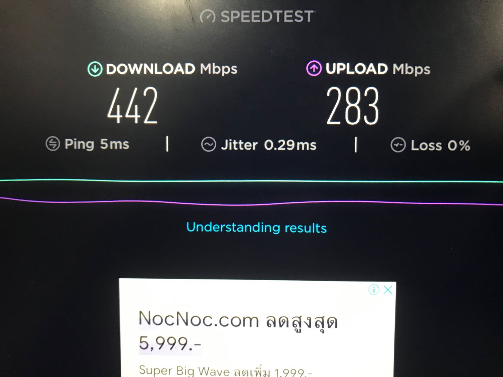This screenshot has height=377, width=503.
Task: Close the NocNoc.com advertisement
Action: tap(388, 290)
